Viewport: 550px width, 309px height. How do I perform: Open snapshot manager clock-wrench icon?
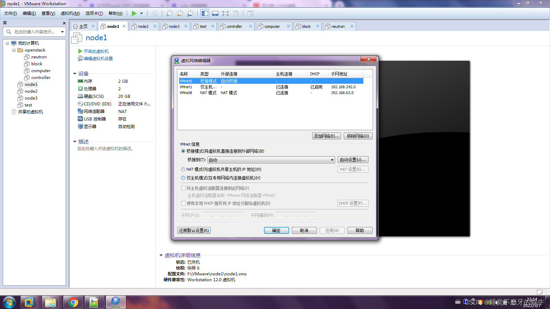(x=190, y=13)
